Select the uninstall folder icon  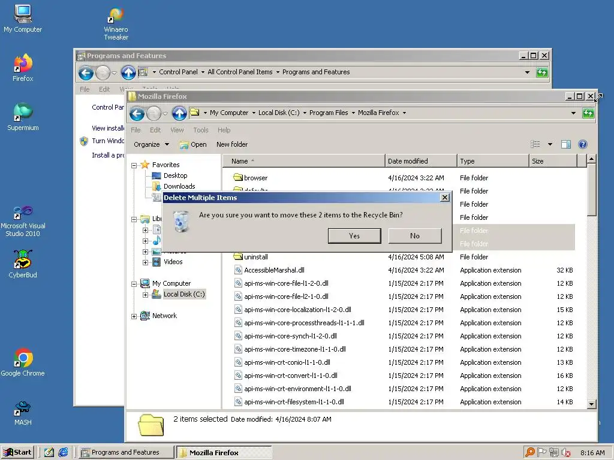tap(237, 256)
